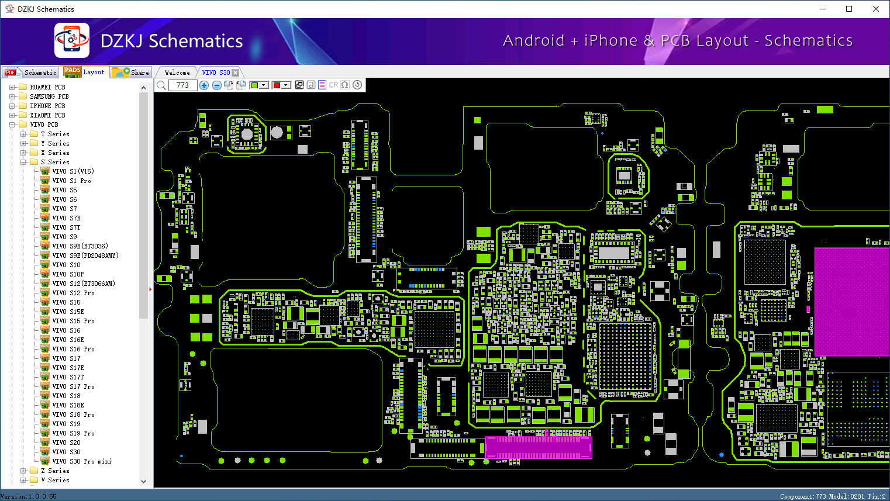The width and height of the screenshot is (890, 501).
Task: Select the XIAOMI PCB folder icon
Action: (23, 115)
